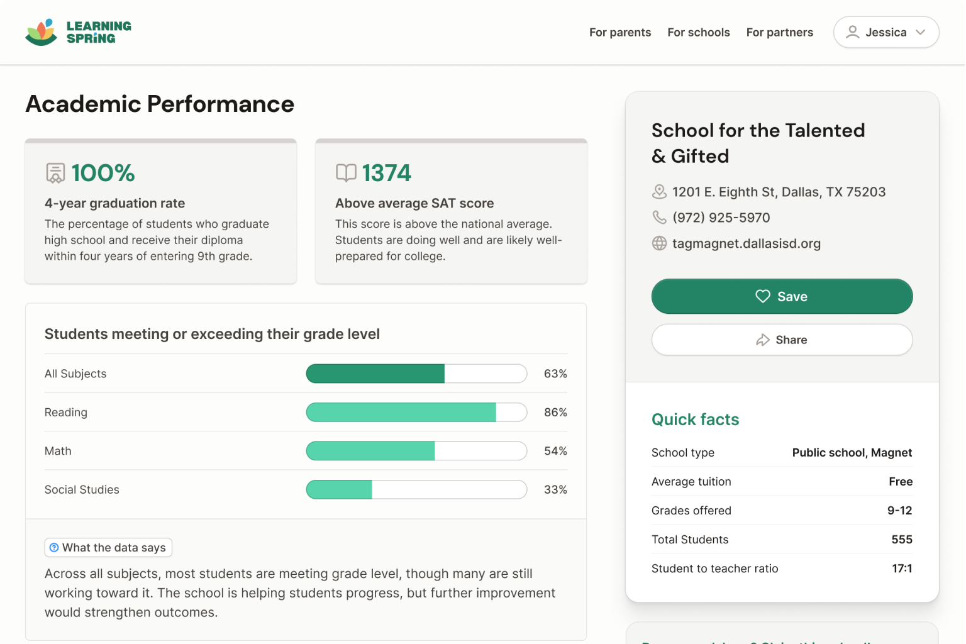Click the globe website icon
Viewport: 966px width, 644px height.
[x=659, y=243]
